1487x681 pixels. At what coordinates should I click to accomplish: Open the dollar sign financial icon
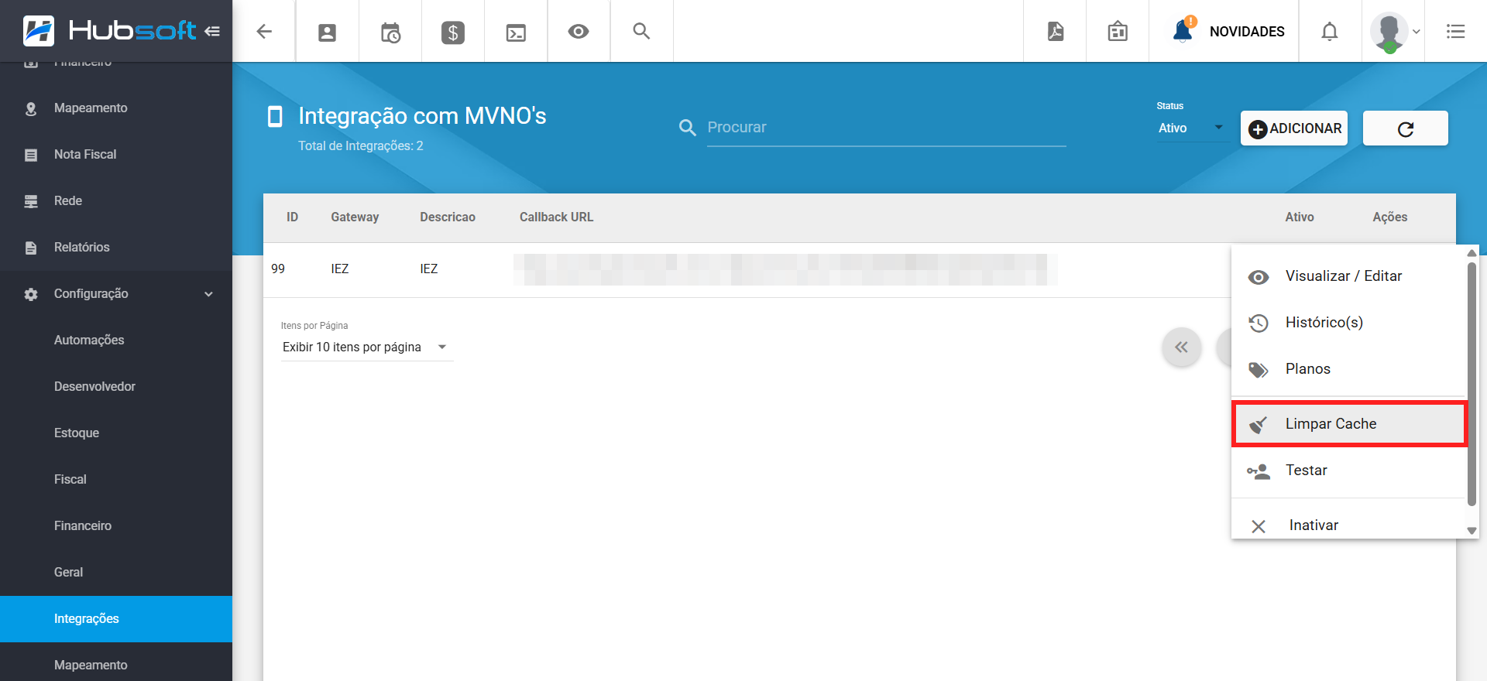coord(453,32)
